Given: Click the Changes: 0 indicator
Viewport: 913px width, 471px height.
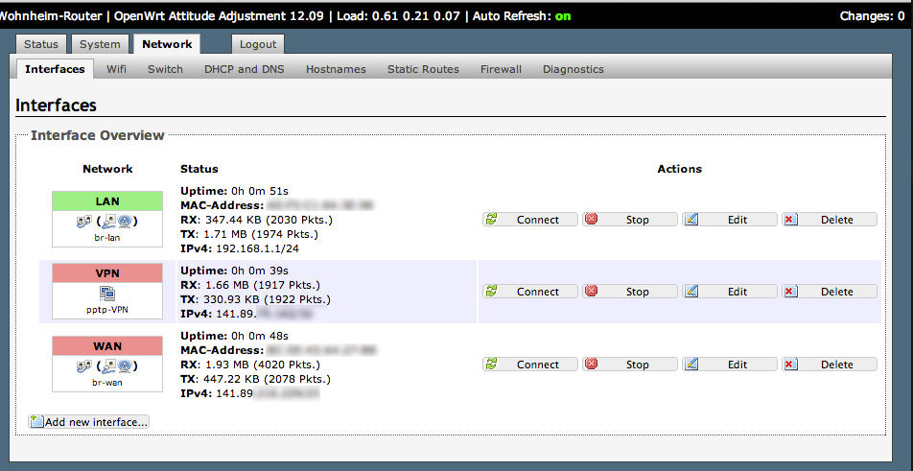Looking at the screenshot, I should coord(873,16).
